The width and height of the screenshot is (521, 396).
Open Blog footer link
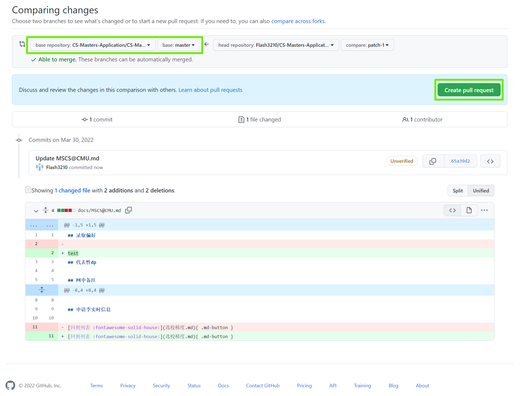pyautogui.click(x=393, y=386)
